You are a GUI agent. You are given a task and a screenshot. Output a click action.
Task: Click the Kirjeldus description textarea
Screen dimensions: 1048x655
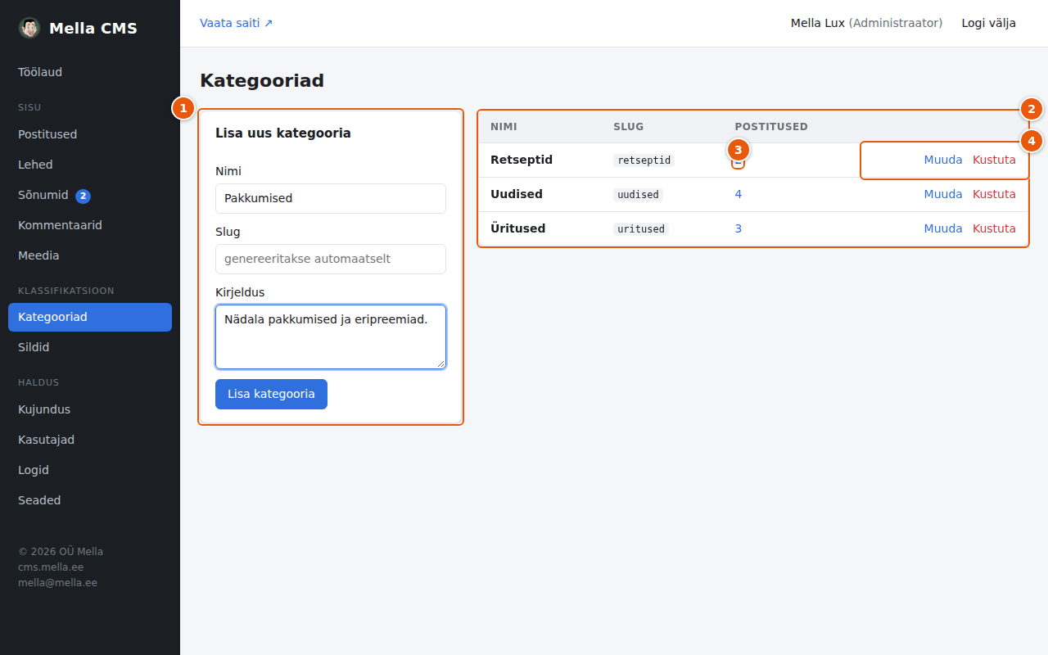pos(331,337)
